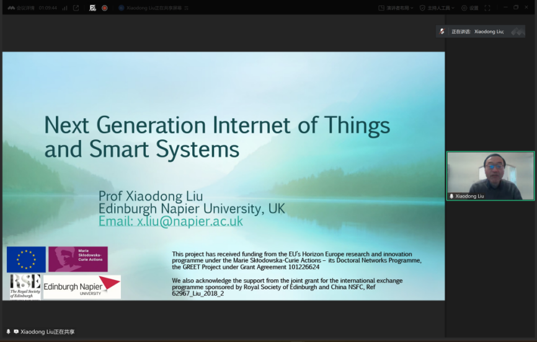Click the pop-out share window icon
The height and width of the screenshot is (342, 537).
76,7
